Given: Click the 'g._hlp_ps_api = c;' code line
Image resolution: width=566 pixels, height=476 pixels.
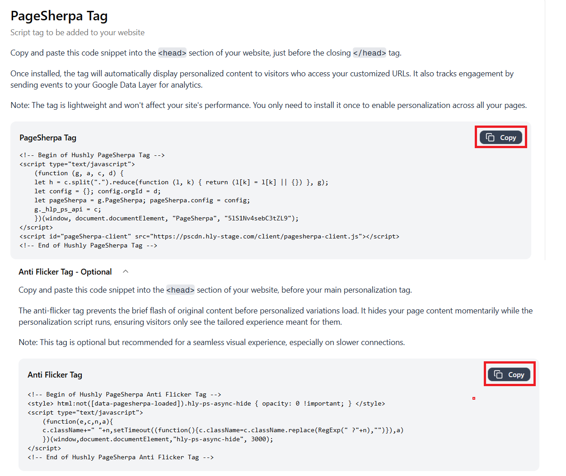Looking at the screenshot, I should click(68, 209).
